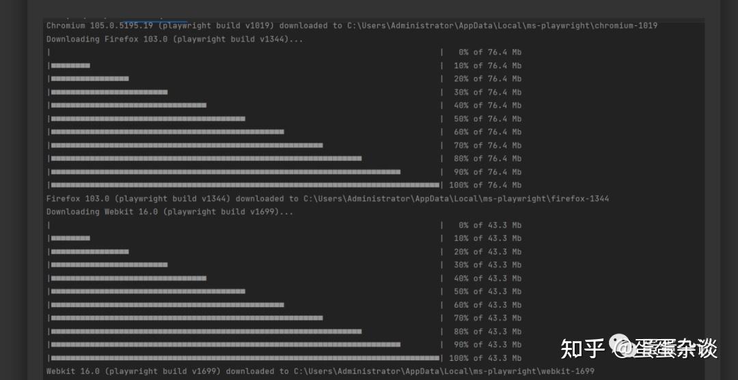The image size is (738, 380).
Task: Click the 'Downloading Webkit 16.0' line
Action: (169, 211)
